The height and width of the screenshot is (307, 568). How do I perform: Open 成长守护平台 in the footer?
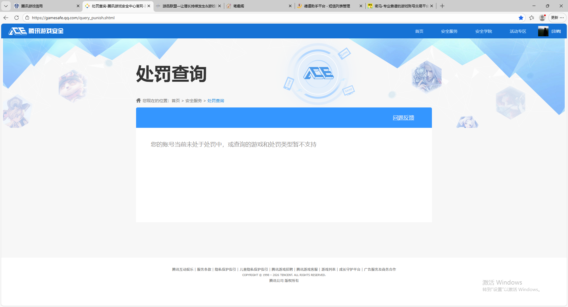(349, 269)
